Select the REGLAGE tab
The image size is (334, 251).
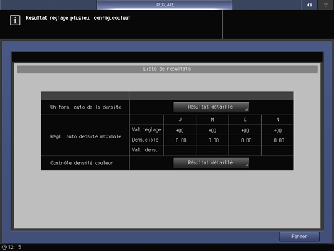click(165, 5)
